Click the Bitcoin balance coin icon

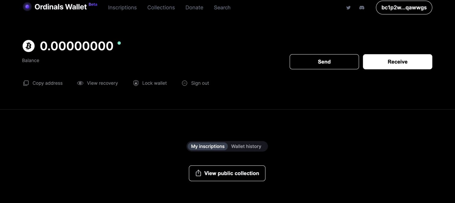pyautogui.click(x=29, y=46)
